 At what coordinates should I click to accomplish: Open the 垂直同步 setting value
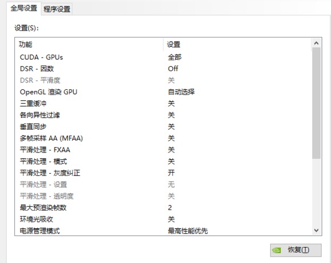point(171,127)
